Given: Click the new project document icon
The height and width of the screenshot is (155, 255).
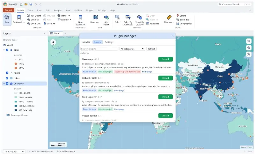Looking at the screenshot, I should click(21, 4).
